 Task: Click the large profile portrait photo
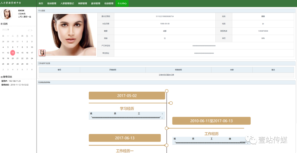click(x=67, y=35)
